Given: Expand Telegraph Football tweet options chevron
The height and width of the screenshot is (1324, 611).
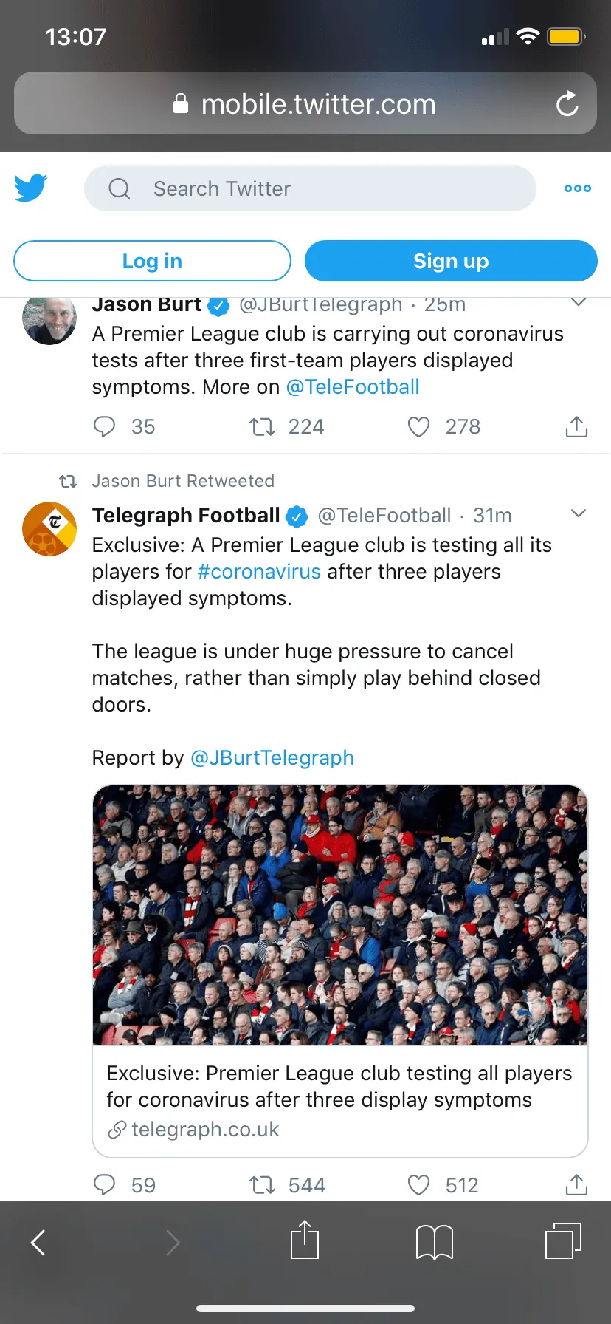Looking at the screenshot, I should point(579,513).
